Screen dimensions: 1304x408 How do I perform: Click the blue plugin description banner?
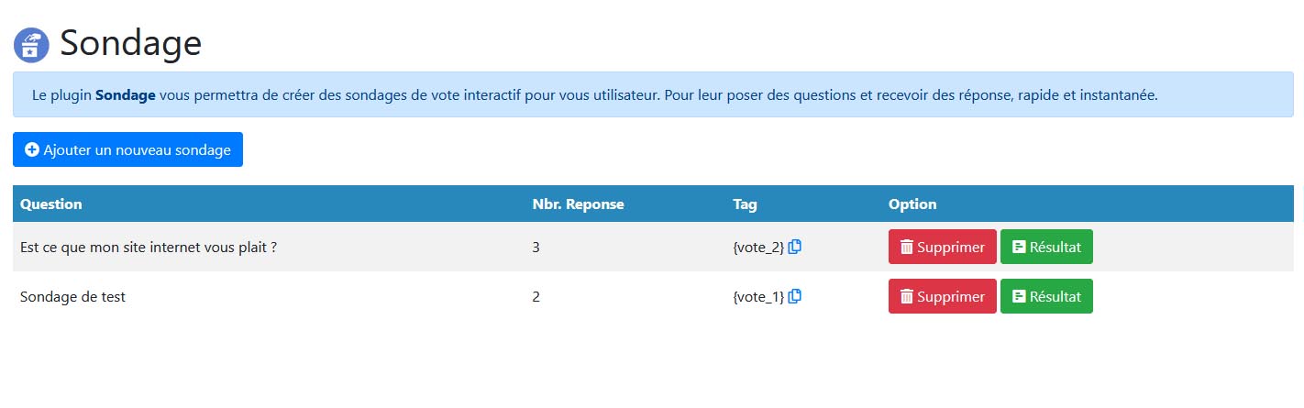click(652, 94)
